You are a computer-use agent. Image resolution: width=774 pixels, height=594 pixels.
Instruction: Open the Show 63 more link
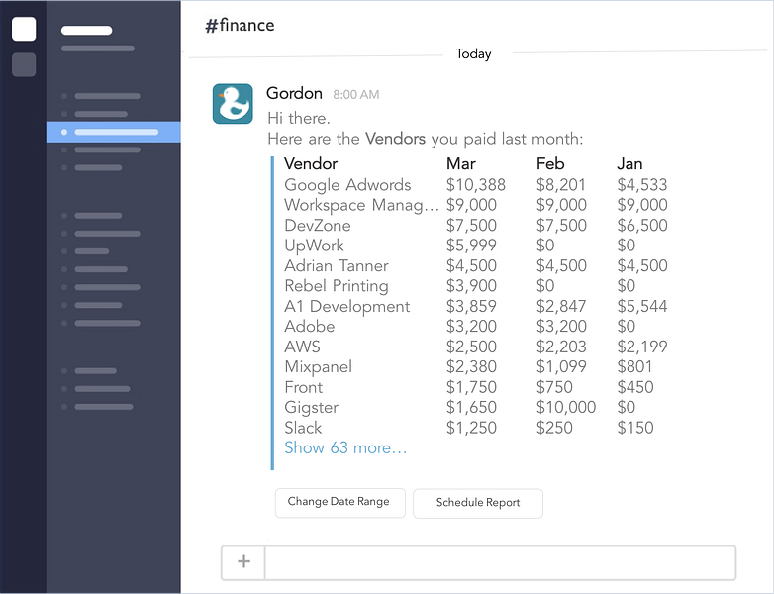[x=345, y=448]
